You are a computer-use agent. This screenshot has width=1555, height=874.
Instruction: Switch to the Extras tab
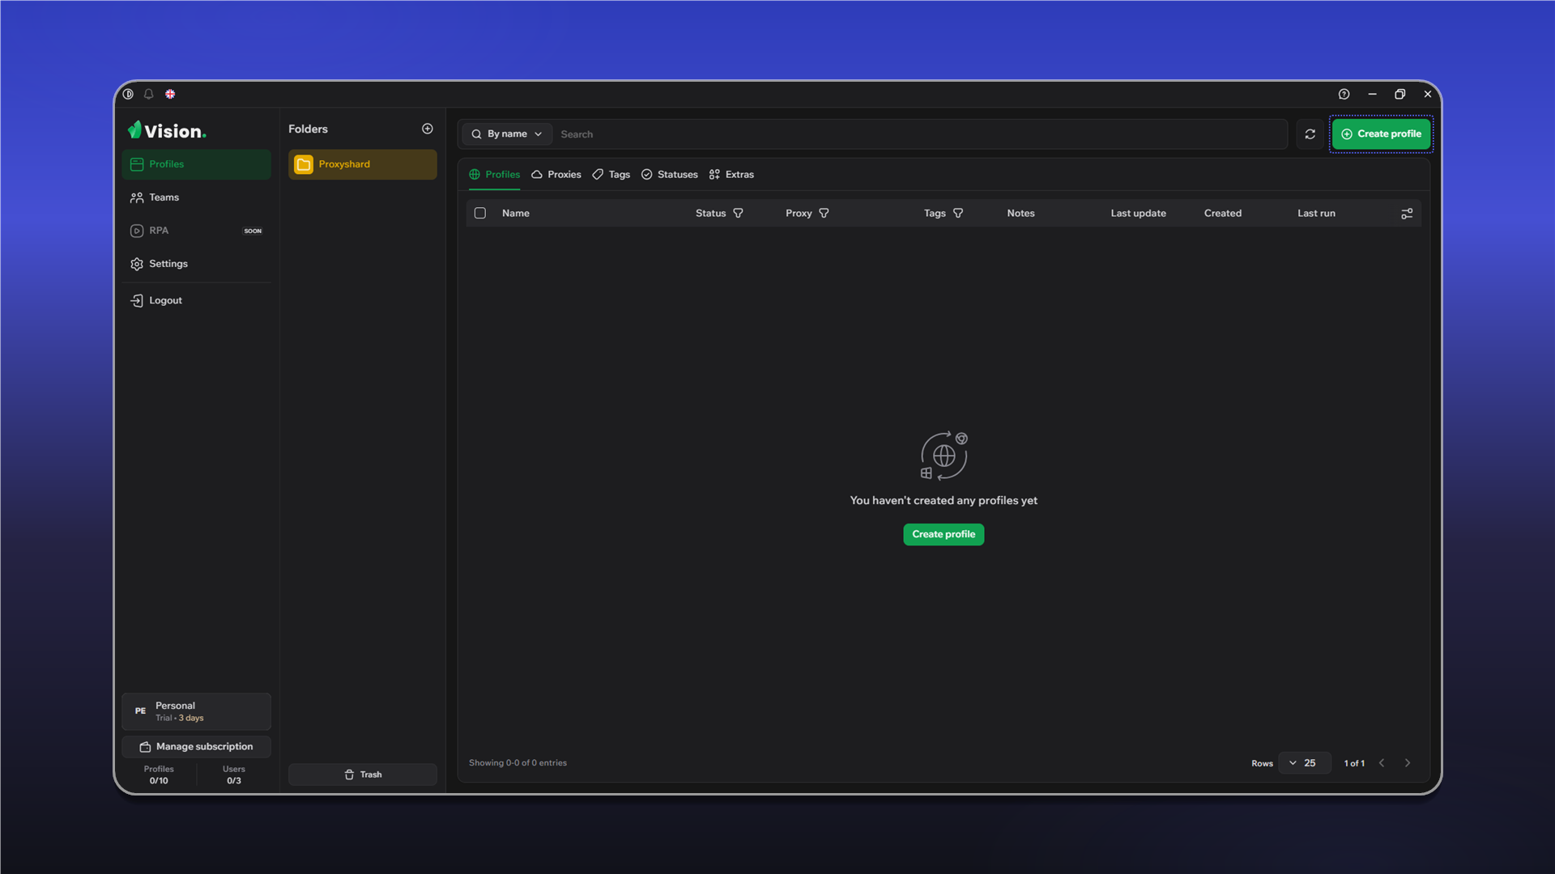[731, 175]
